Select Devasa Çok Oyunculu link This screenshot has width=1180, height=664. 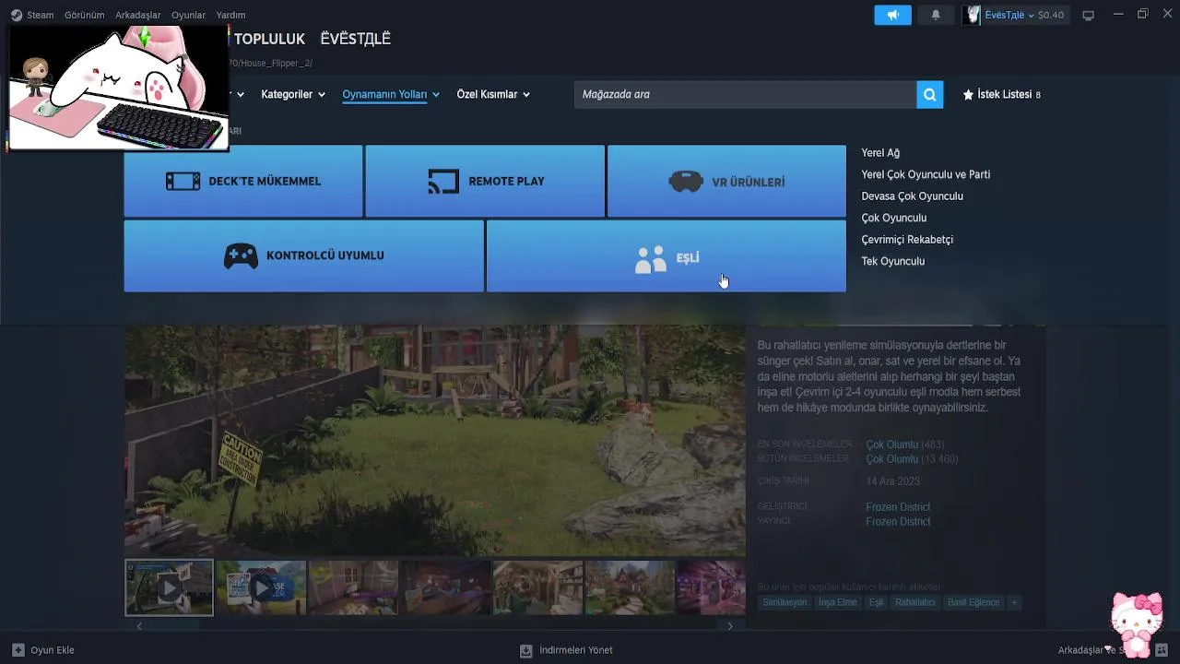pos(912,196)
